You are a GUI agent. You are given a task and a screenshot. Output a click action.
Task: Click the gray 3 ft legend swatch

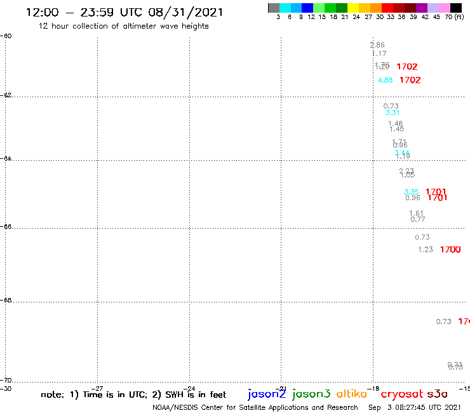[x=274, y=8]
